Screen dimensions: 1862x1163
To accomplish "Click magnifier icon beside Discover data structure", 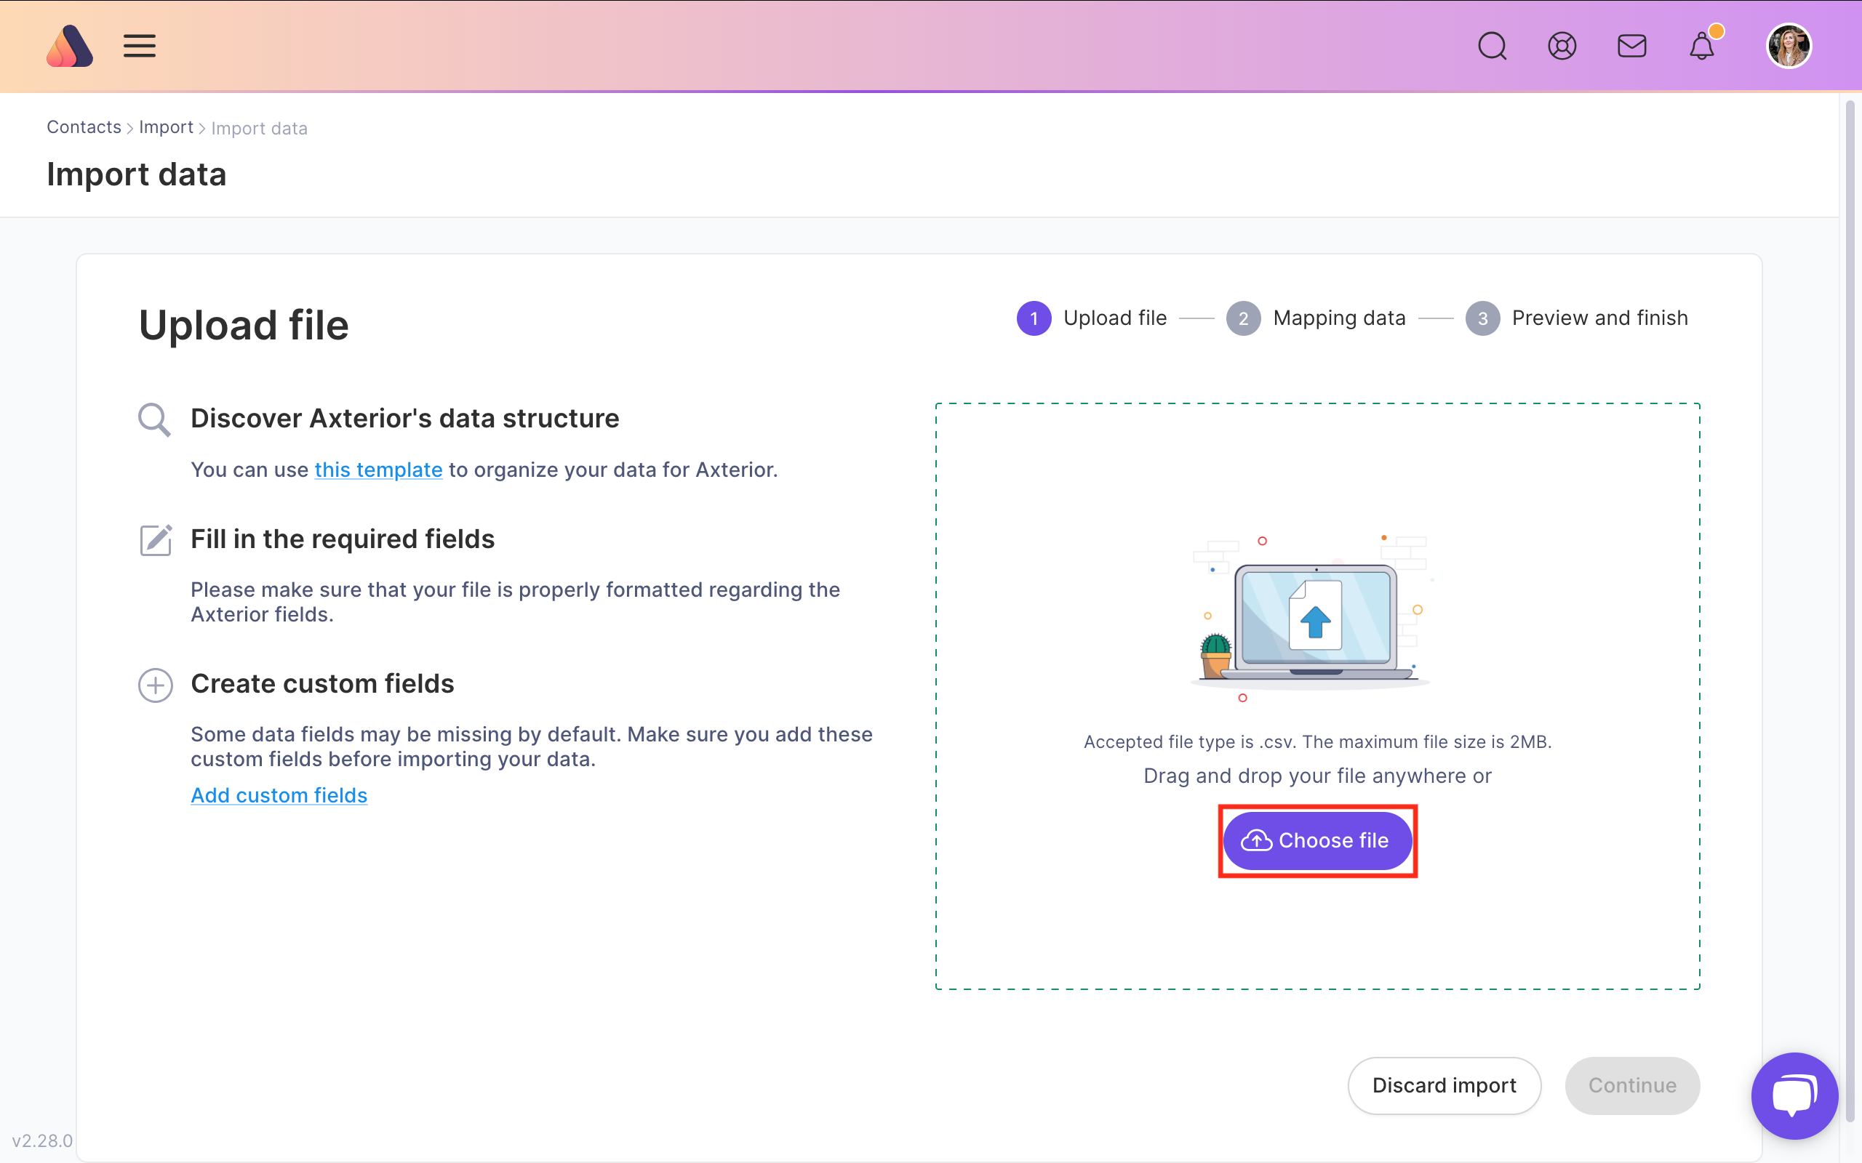I will tap(155, 419).
